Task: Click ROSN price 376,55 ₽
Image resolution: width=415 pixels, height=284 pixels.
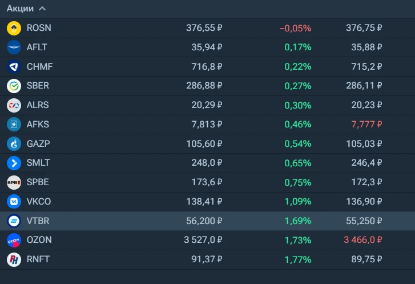Action: pyautogui.click(x=204, y=28)
